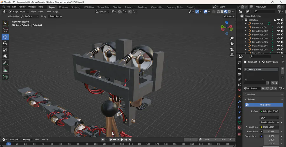Open the Render menu

(x=22, y=7)
